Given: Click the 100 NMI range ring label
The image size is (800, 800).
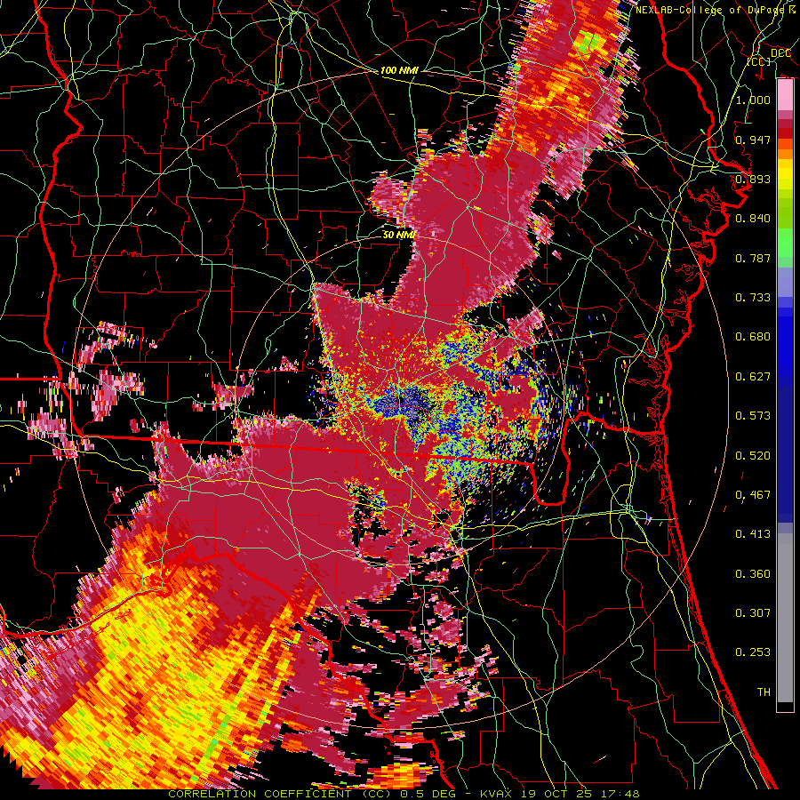Looking at the screenshot, I should tap(399, 70).
